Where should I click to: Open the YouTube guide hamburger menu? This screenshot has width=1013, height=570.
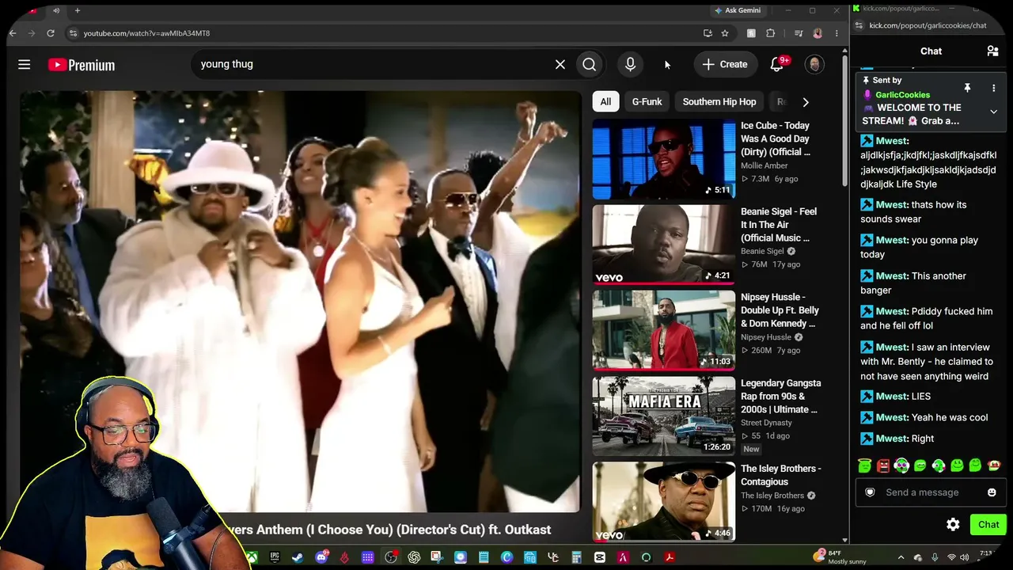(x=25, y=65)
